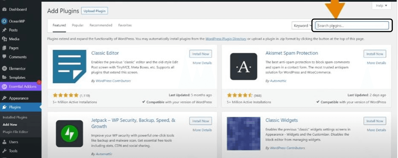Expand the Help dropdown tab

pyautogui.click(x=381, y=5)
